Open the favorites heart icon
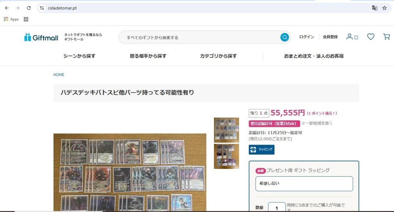394x212 pixels. coord(371,37)
